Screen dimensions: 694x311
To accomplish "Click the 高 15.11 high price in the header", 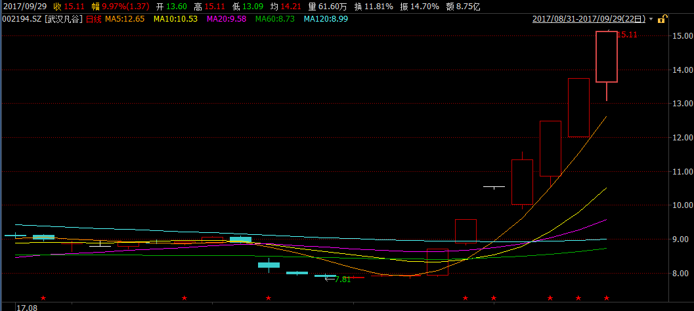I will [x=210, y=7].
